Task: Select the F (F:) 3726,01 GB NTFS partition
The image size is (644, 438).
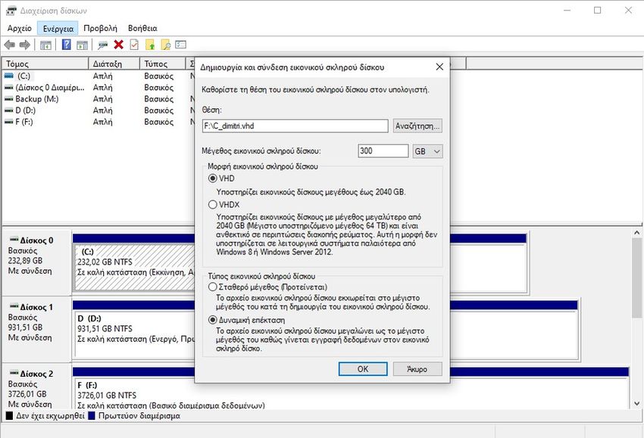Action: (x=351, y=393)
